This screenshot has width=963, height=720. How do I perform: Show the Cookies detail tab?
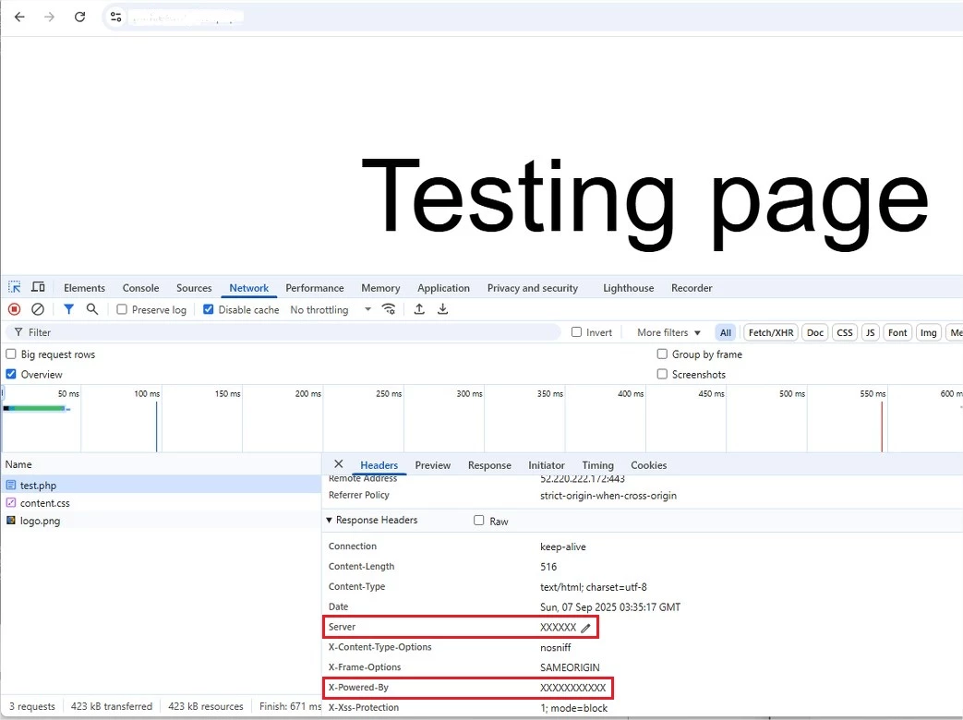pos(648,465)
